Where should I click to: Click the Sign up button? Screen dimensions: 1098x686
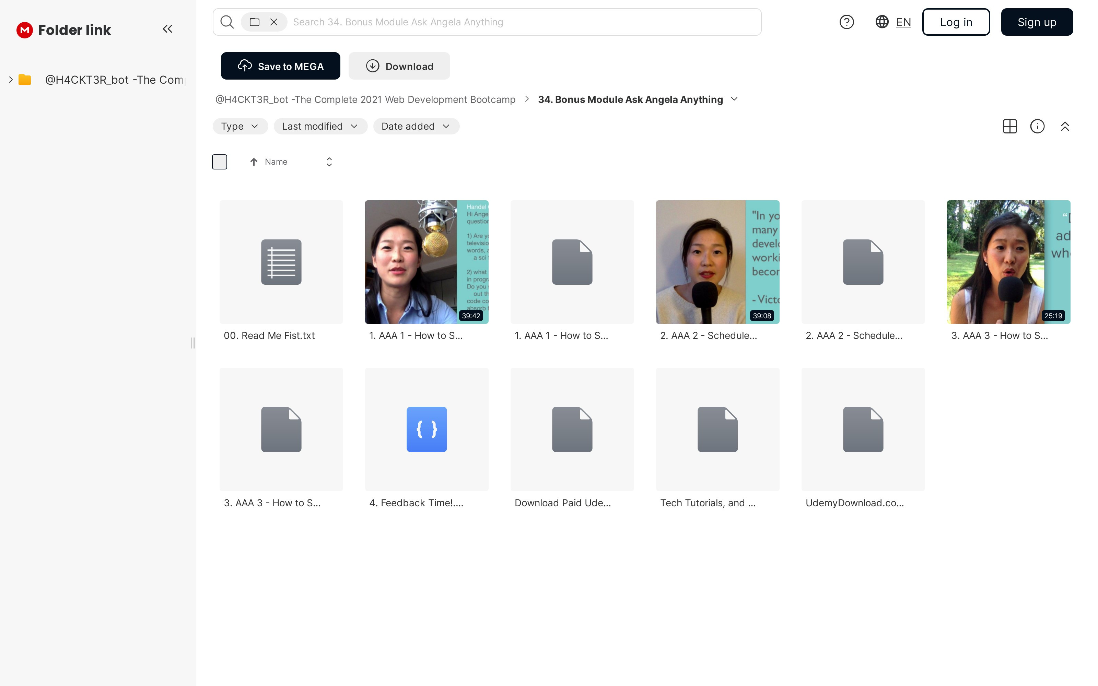(1037, 22)
